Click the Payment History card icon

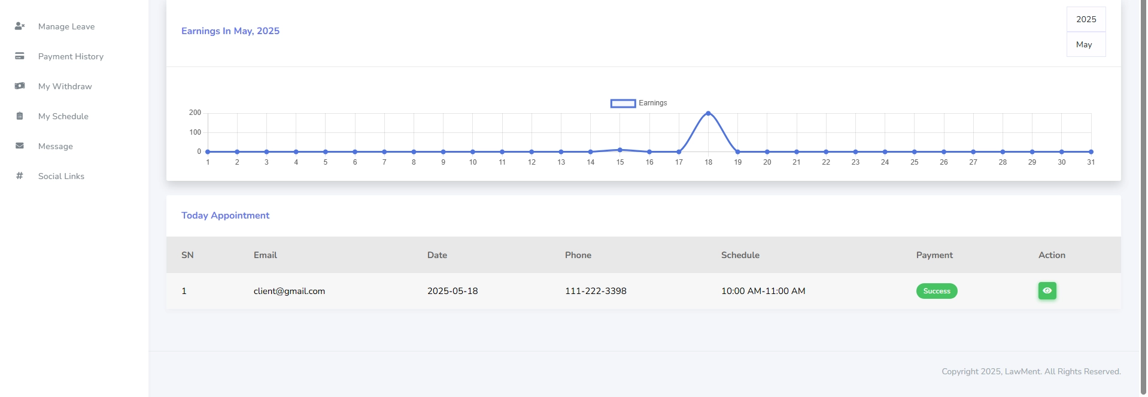20,56
